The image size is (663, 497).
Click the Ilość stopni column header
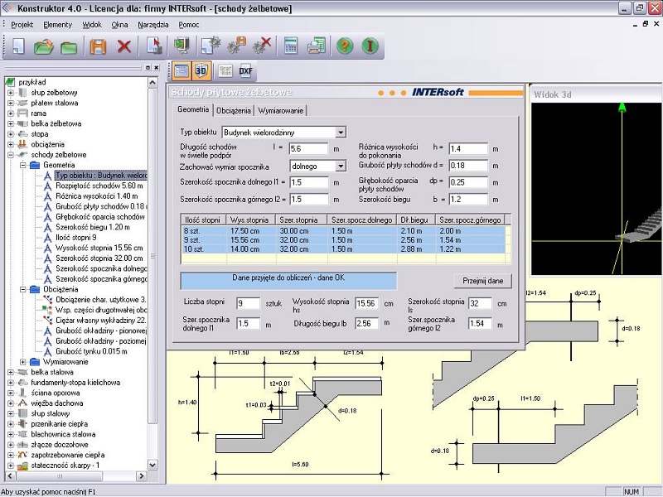(x=204, y=220)
